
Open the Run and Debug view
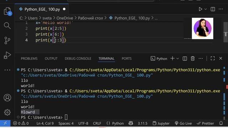pyautogui.click(x=7, y=55)
